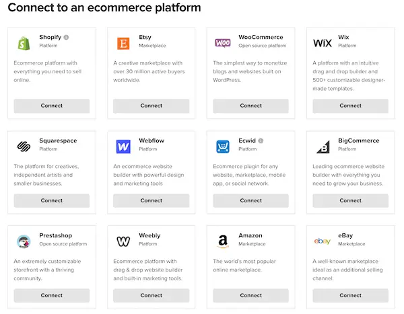
Task: Click 'Open source platform' under WooCommerce
Action: pyautogui.click(x=263, y=46)
